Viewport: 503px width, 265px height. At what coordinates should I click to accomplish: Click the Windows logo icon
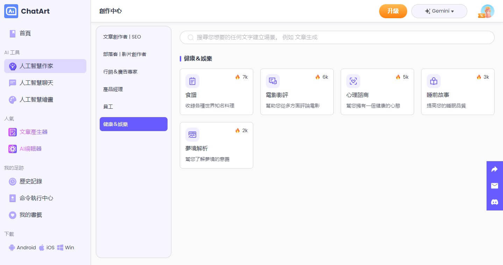click(x=60, y=248)
